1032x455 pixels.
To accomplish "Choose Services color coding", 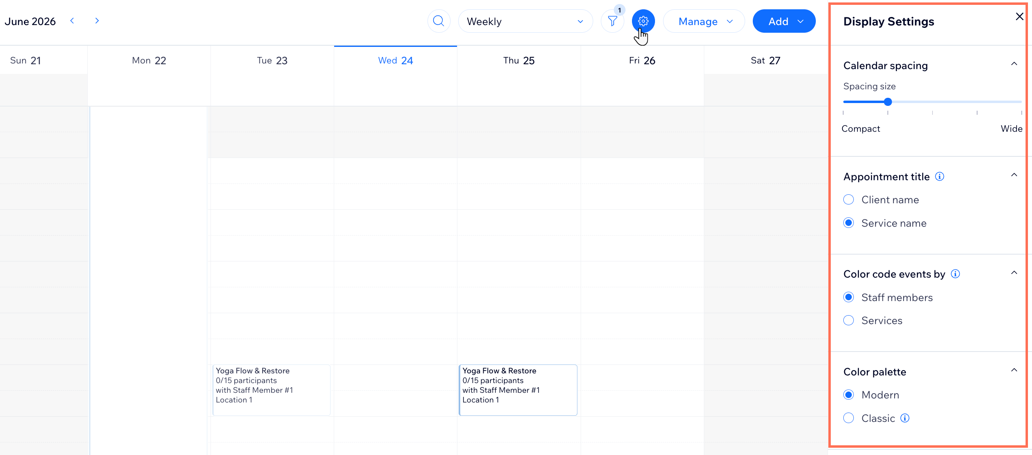I will click(849, 320).
